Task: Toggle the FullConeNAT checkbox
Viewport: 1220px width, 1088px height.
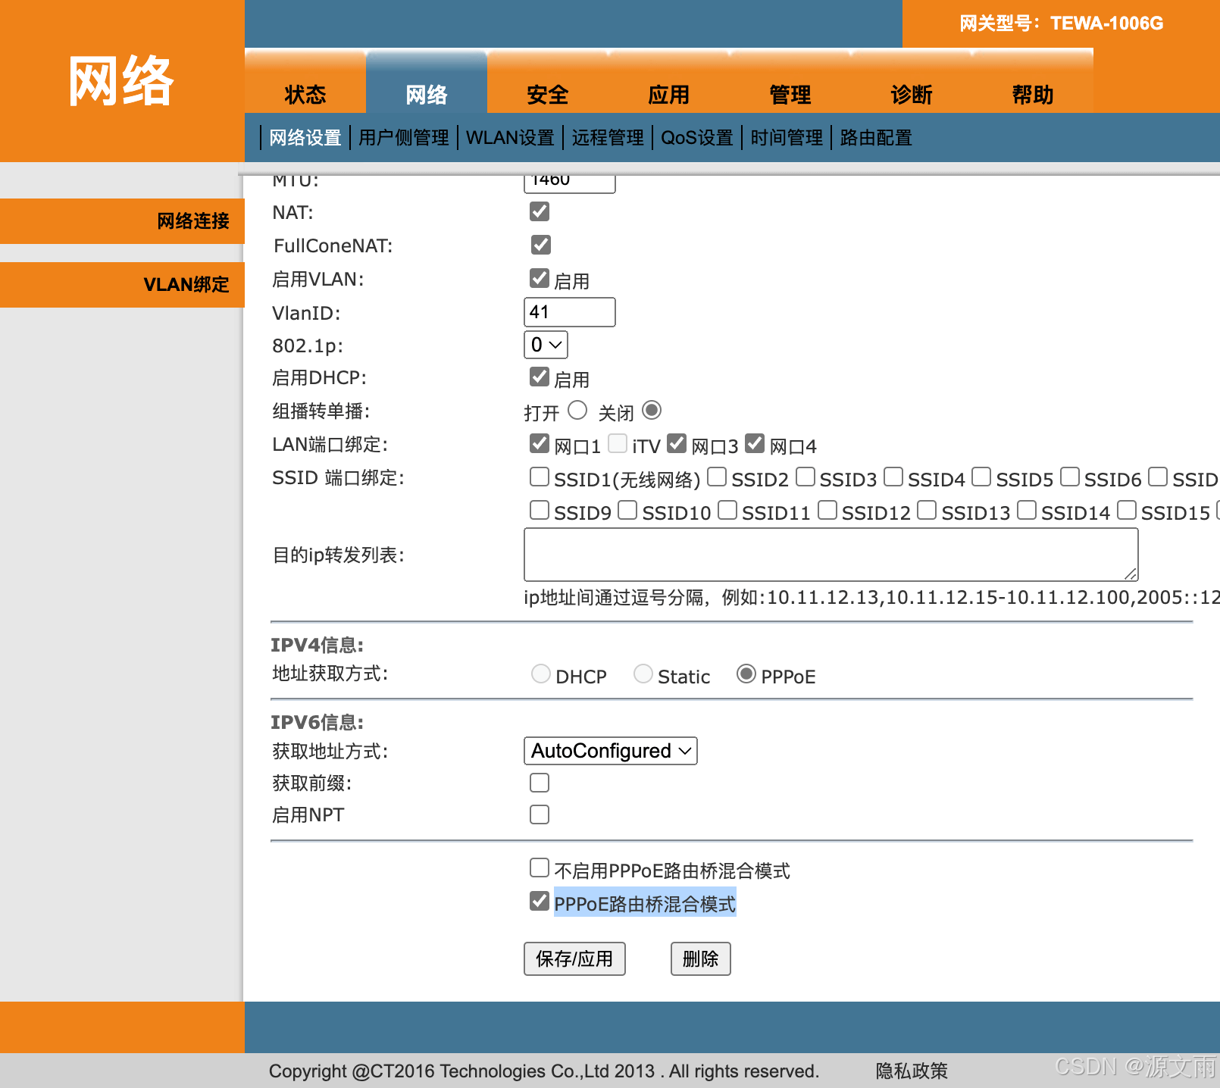Action: point(540,245)
